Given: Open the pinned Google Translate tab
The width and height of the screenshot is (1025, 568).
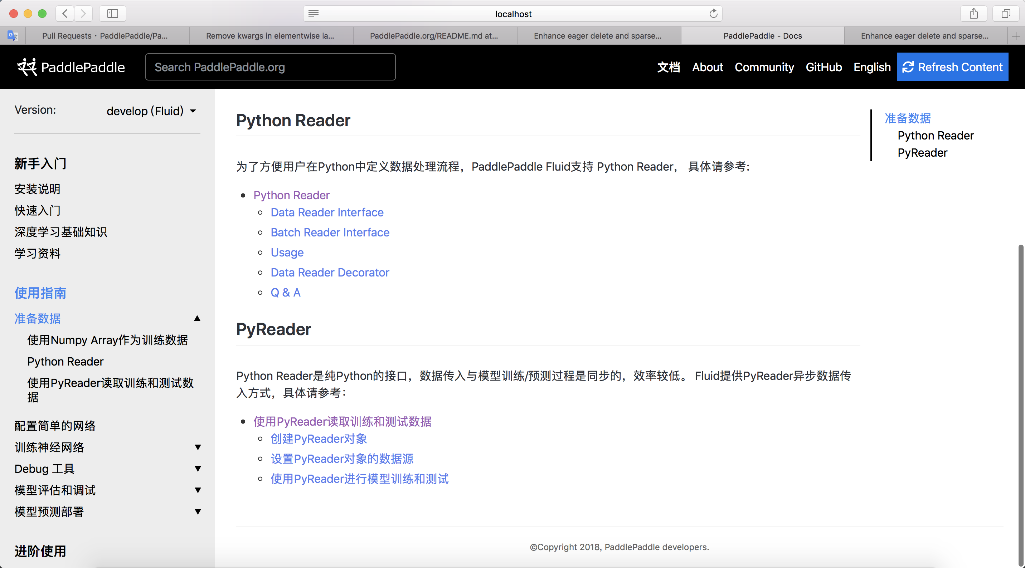Looking at the screenshot, I should pyautogui.click(x=13, y=36).
